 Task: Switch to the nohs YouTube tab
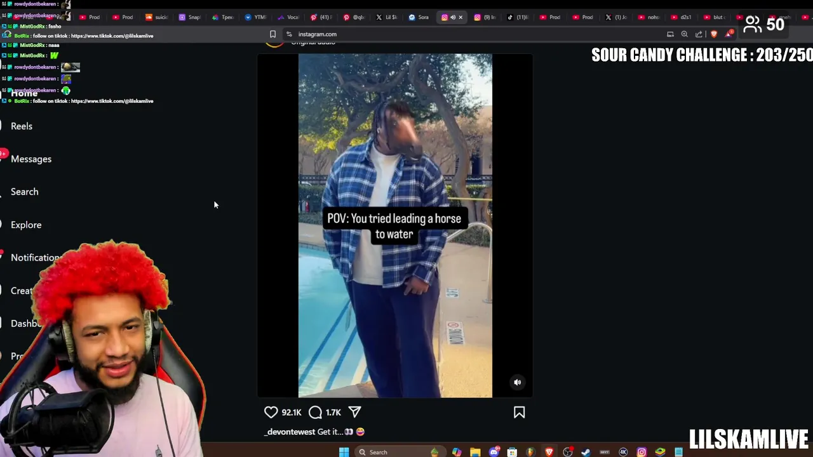coord(648,17)
